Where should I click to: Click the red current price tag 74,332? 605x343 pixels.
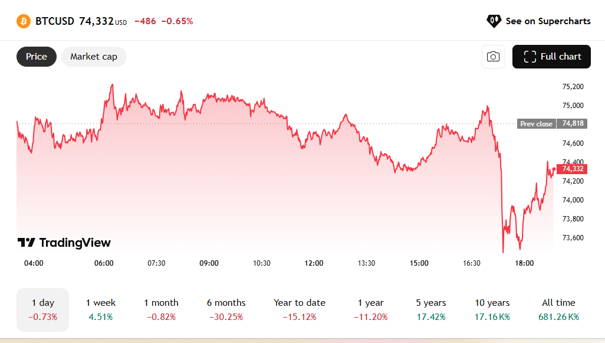click(573, 169)
